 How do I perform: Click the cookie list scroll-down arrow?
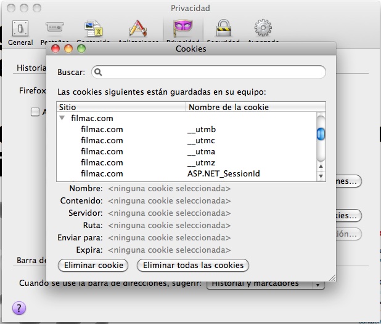[321, 176]
